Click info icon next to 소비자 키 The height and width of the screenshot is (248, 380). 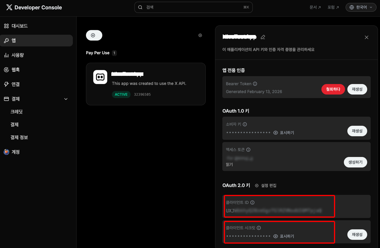tap(245, 124)
